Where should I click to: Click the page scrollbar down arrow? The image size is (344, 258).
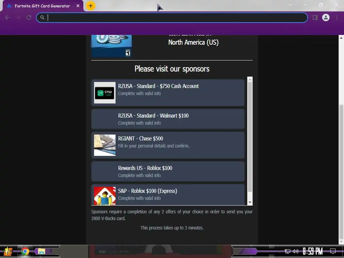[341, 242]
